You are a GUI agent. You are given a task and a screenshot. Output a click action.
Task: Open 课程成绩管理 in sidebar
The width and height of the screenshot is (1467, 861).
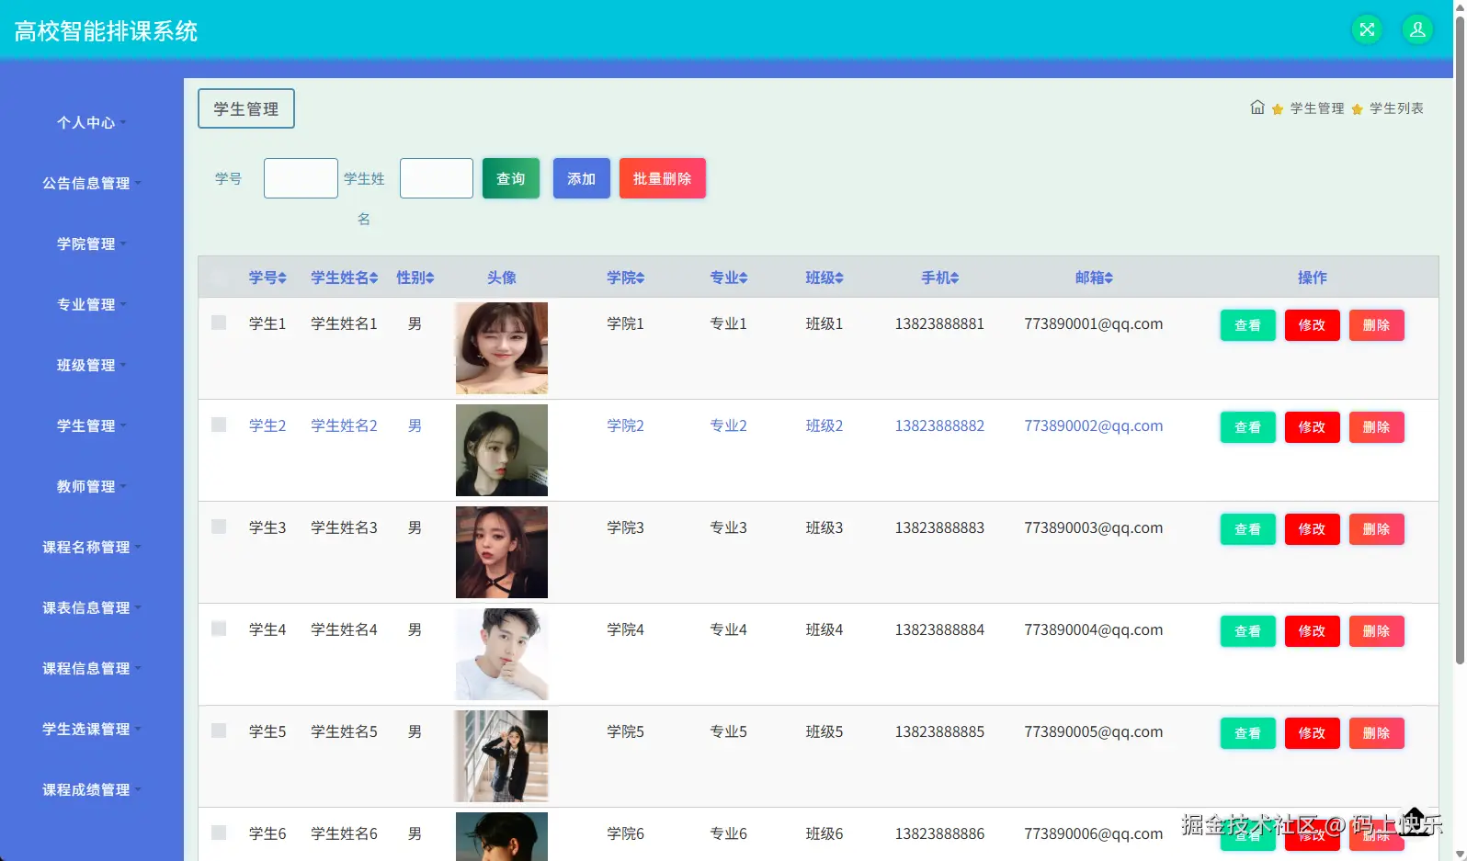click(91, 789)
